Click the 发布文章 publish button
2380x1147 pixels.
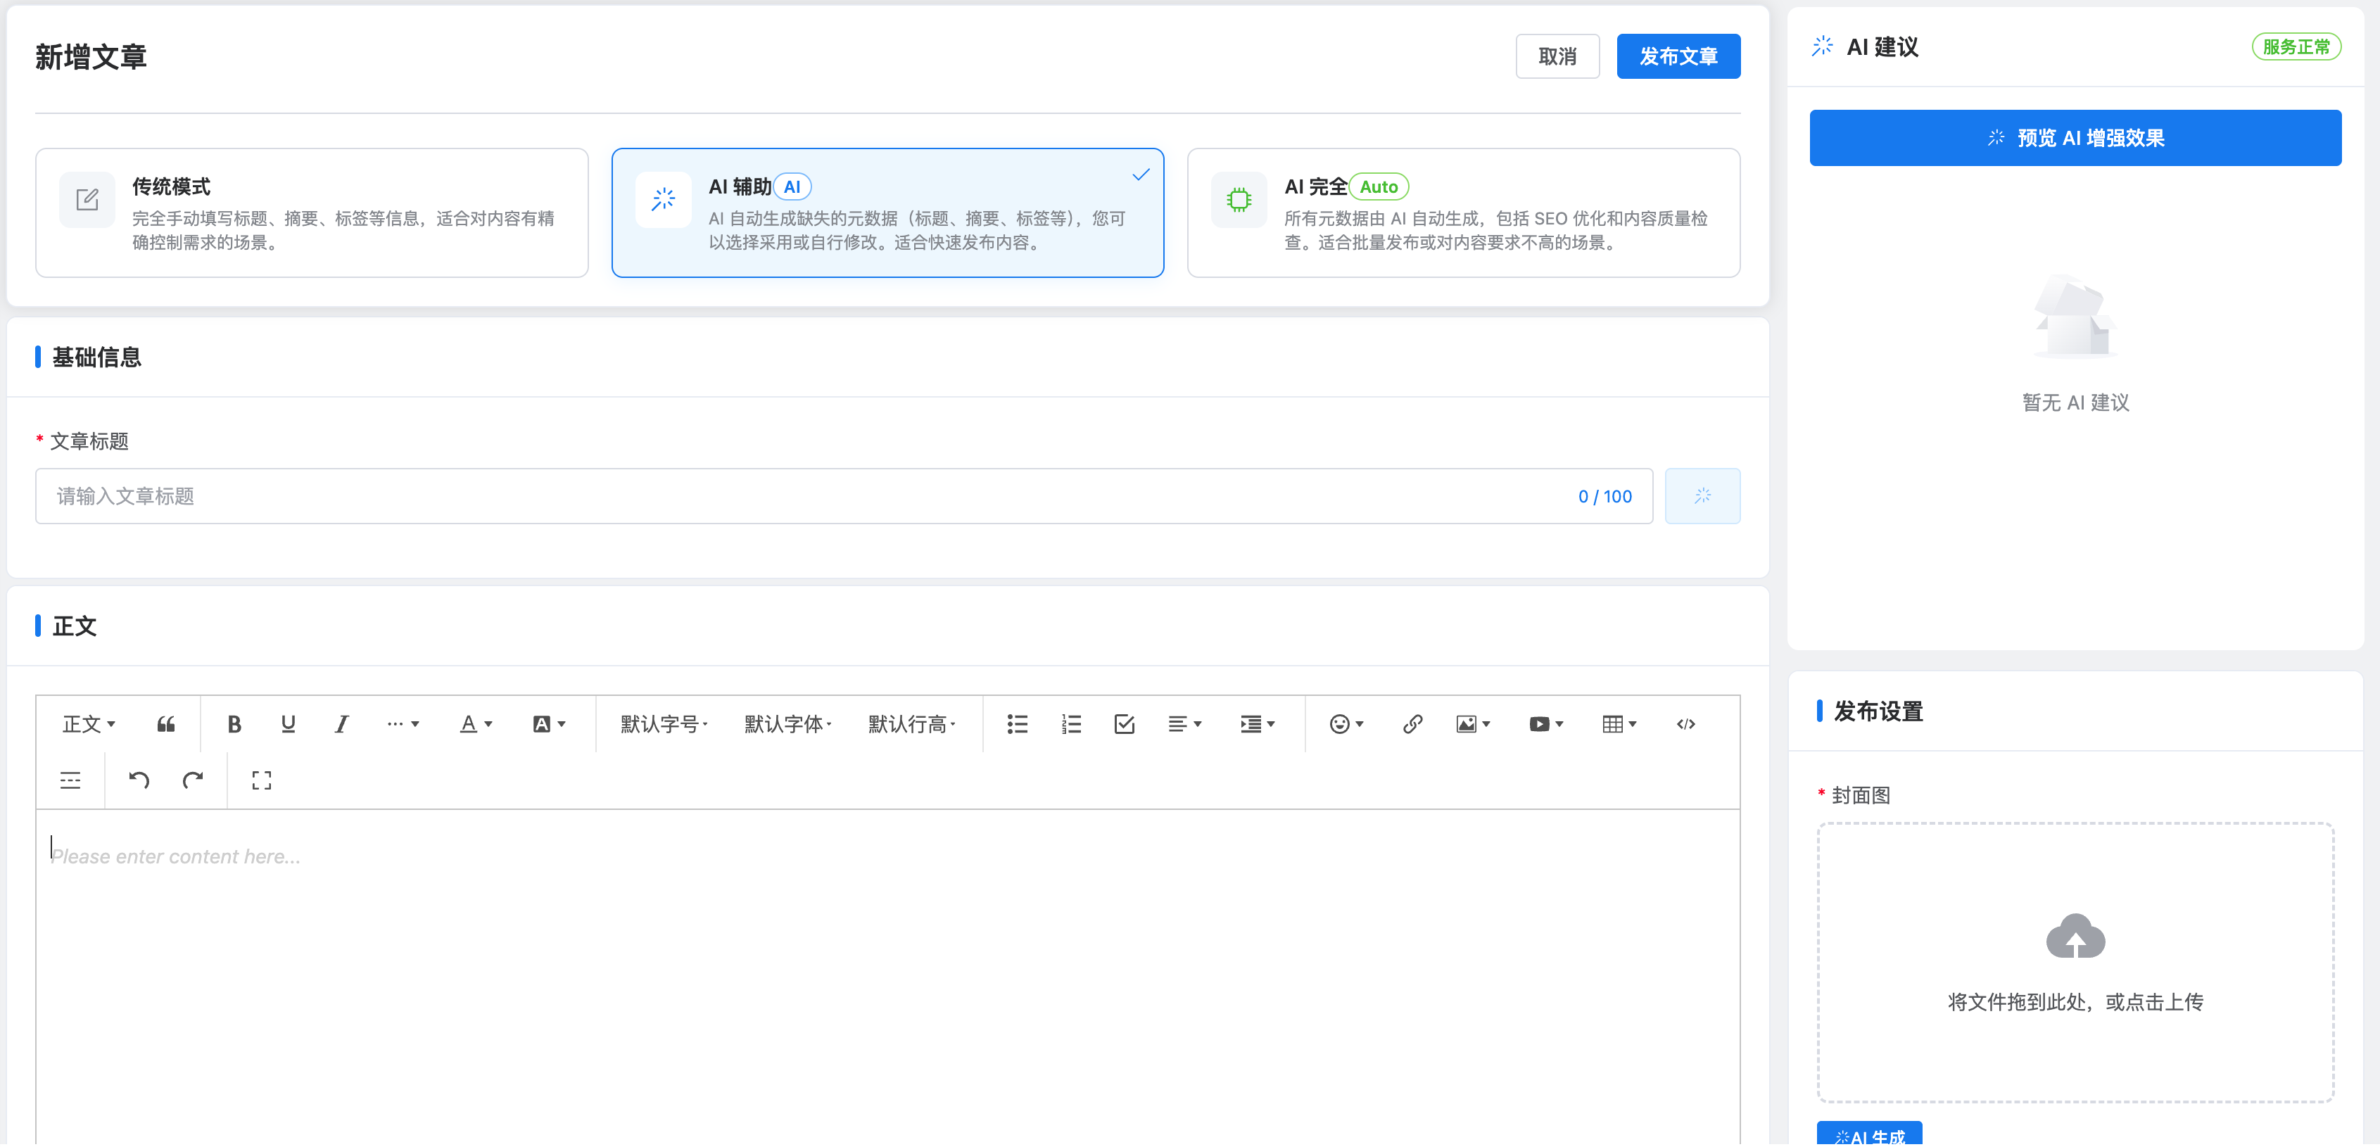tap(1679, 56)
